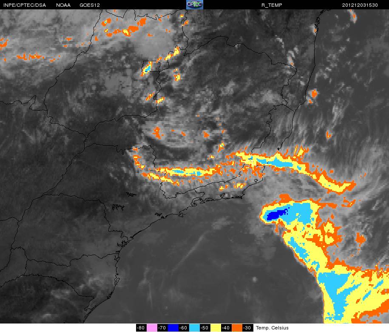Click the GOES12 satellite label
This screenshot has width=389, height=332.
pyautogui.click(x=90, y=5)
